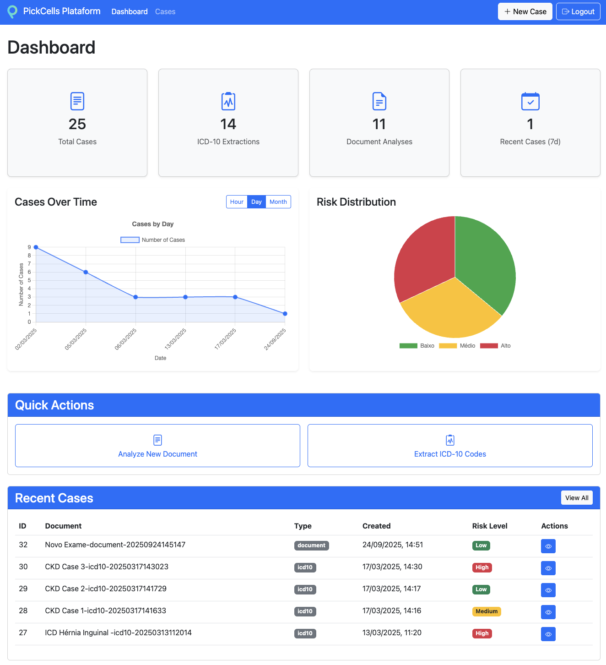606x665 pixels.
Task: Click the Alto red legend swatch
Action: pos(489,346)
